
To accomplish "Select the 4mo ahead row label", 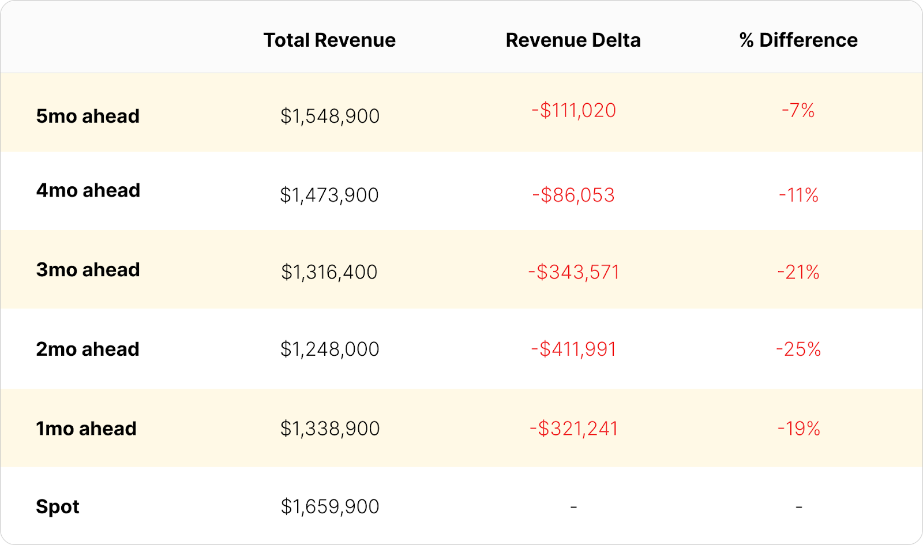I will coord(88,190).
